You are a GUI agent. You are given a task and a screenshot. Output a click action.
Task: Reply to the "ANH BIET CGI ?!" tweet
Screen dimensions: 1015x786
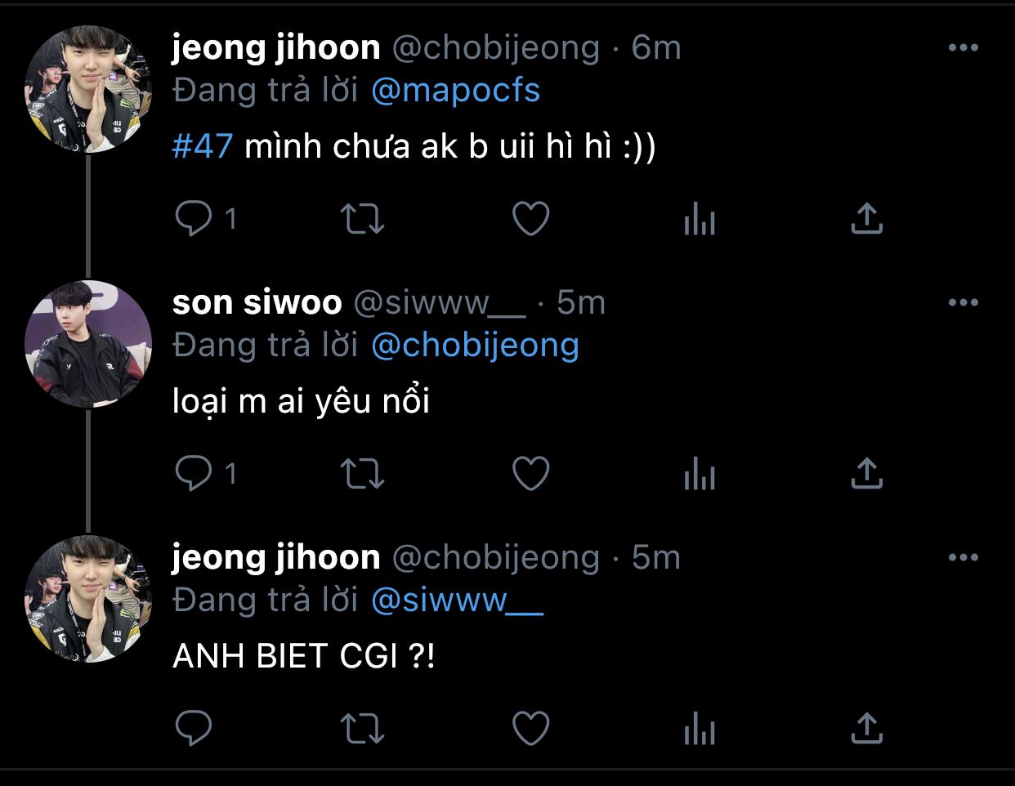click(x=195, y=728)
